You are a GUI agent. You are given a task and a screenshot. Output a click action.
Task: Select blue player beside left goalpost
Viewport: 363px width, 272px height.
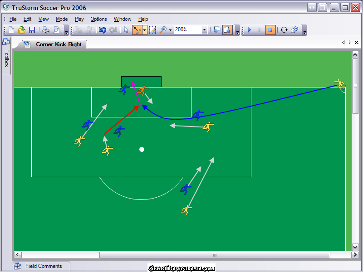coord(124,89)
